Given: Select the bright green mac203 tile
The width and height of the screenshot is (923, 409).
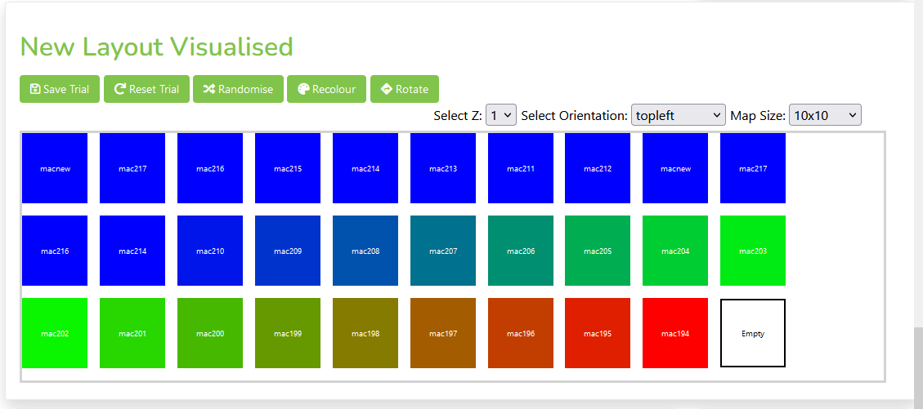Looking at the screenshot, I should click(x=752, y=251).
